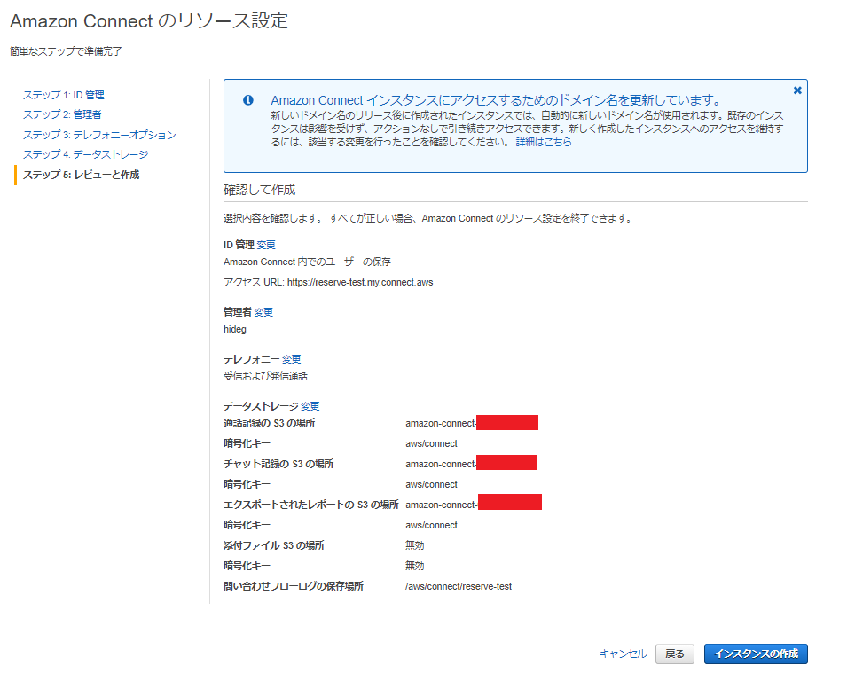Click the access URL https://reserve-test.my.connect.aws
Viewport: 855px width, 681px height.
point(360,283)
